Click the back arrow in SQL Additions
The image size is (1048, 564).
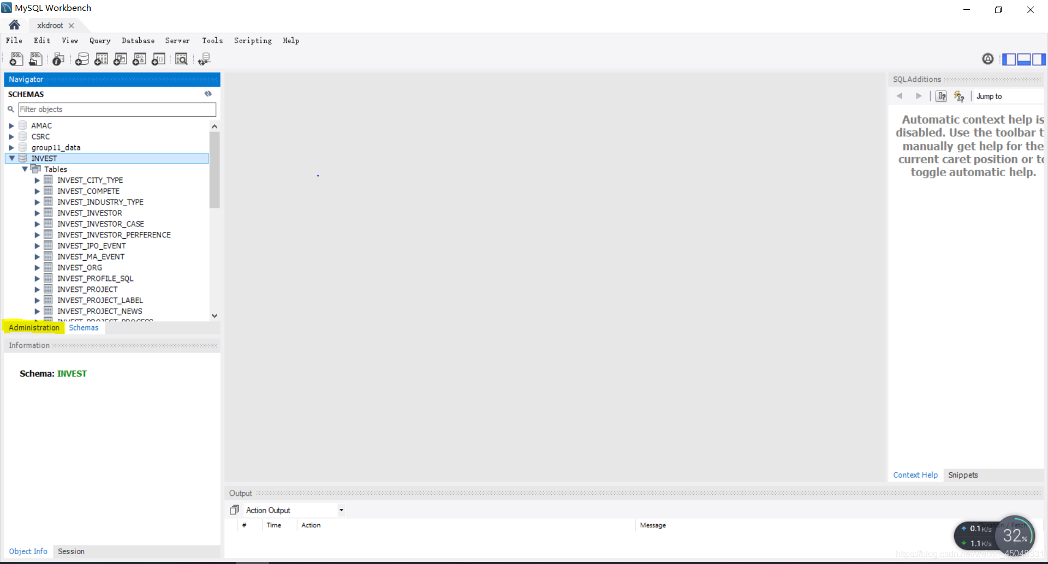[900, 96]
